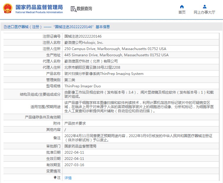Viewport: 223px width, 183px height.
Task: Select management category 第二类
Action: pos(70,80)
